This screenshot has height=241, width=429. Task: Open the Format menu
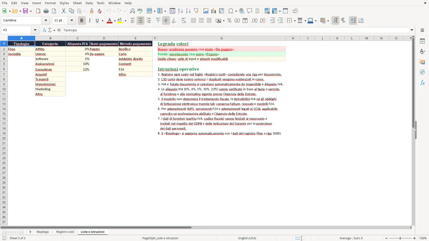pyautogui.click(x=50, y=3)
